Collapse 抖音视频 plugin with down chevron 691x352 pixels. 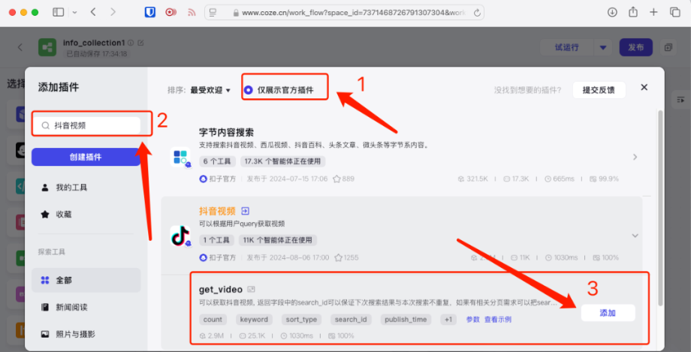pyautogui.click(x=635, y=236)
